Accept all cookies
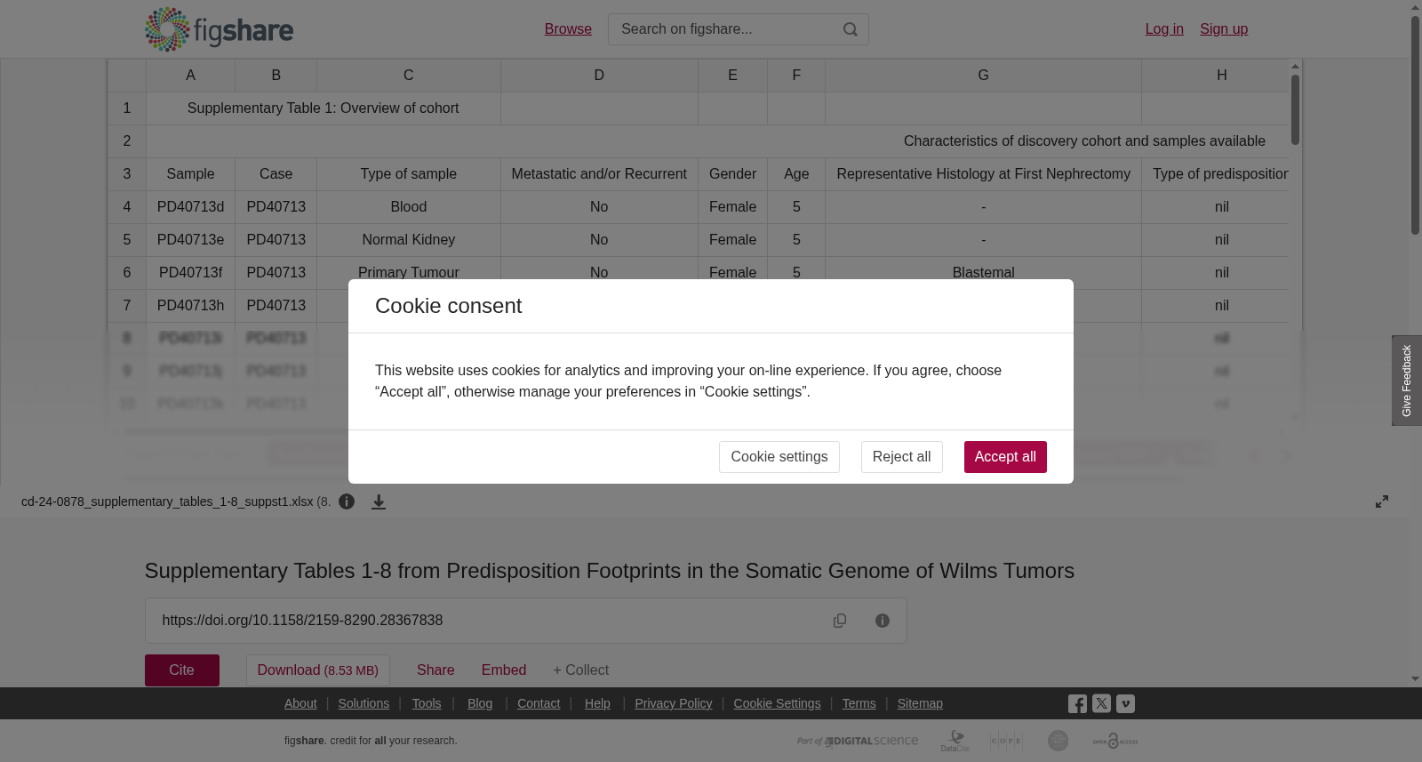The width and height of the screenshot is (1422, 762). [x=1005, y=457]
